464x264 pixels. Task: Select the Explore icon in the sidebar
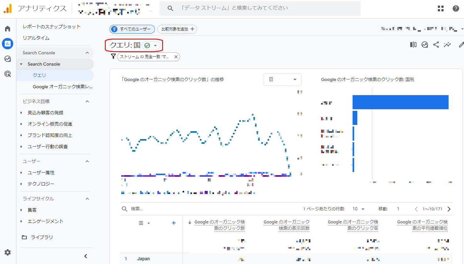(7, 59)
